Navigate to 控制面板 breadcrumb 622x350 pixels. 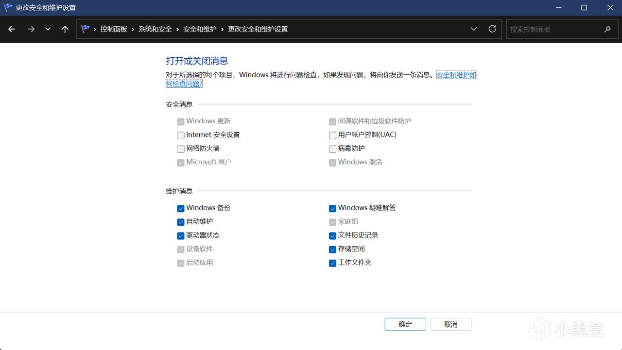click(x=114, y=29)
